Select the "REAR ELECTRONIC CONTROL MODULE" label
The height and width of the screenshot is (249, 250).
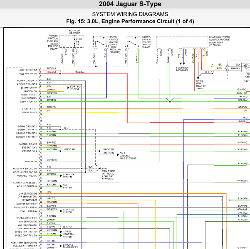coord(219,38)
